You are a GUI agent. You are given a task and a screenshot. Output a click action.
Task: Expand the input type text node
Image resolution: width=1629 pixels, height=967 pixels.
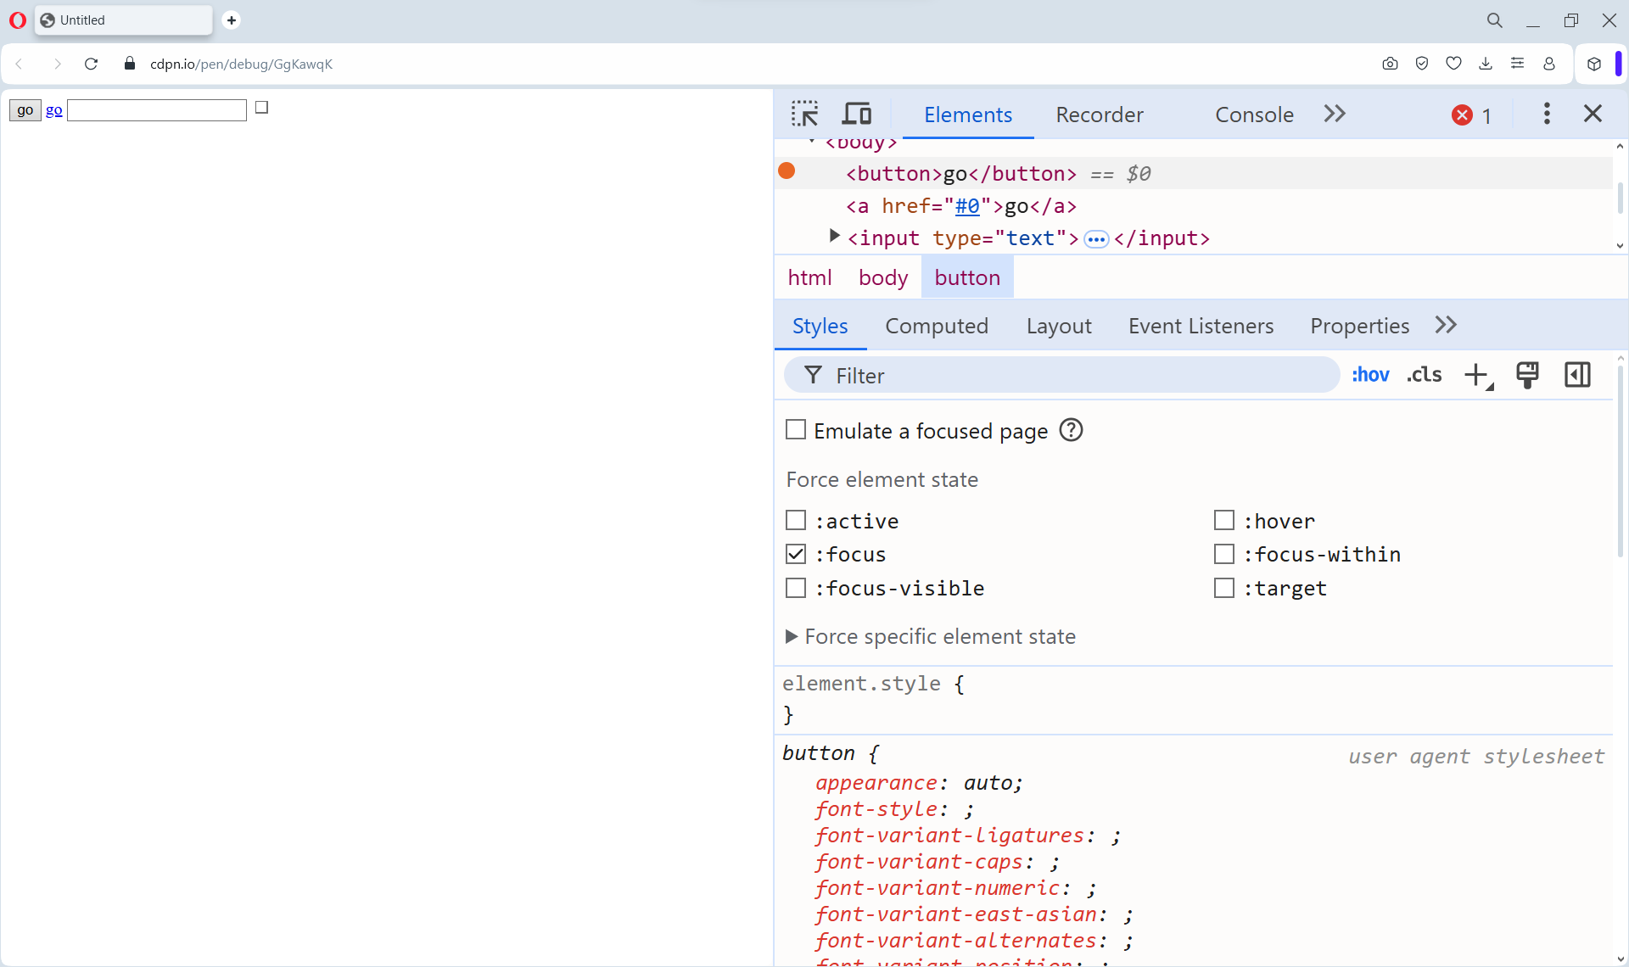point(835,237)
